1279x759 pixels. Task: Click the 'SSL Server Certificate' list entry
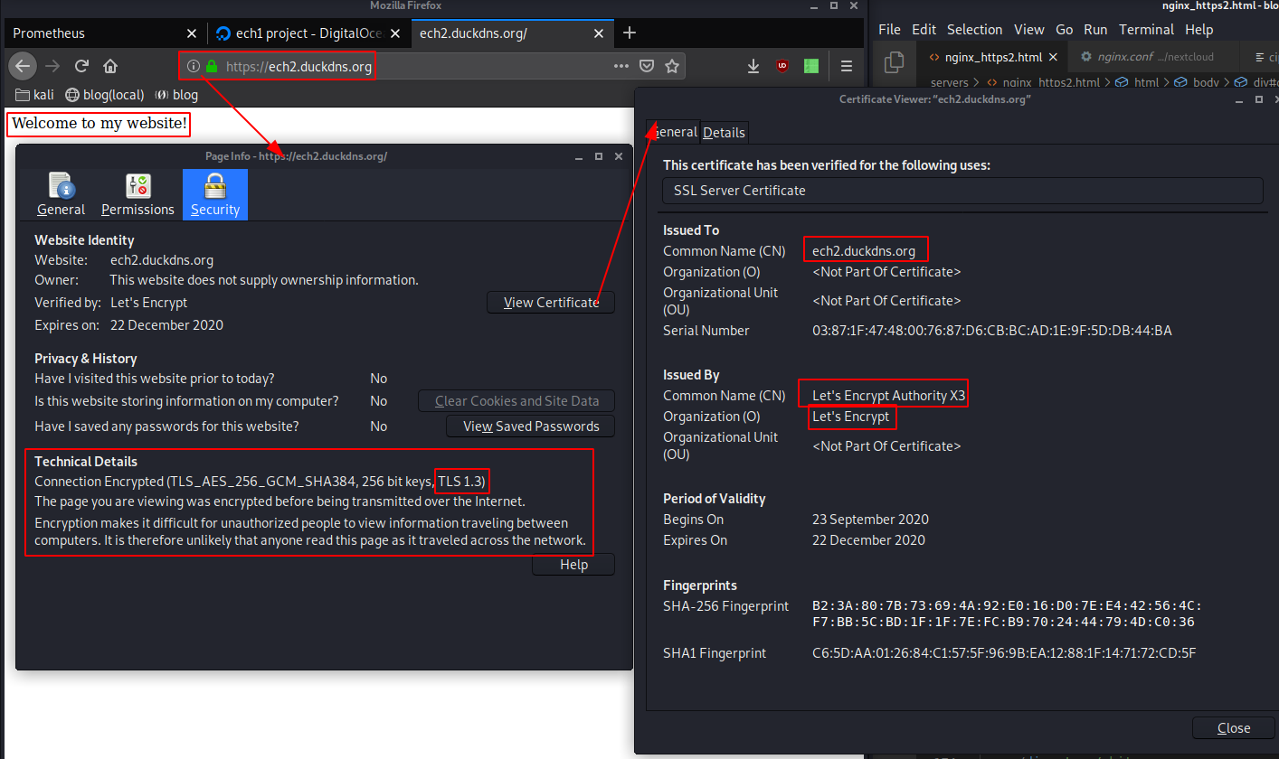[x=962, y=191]
